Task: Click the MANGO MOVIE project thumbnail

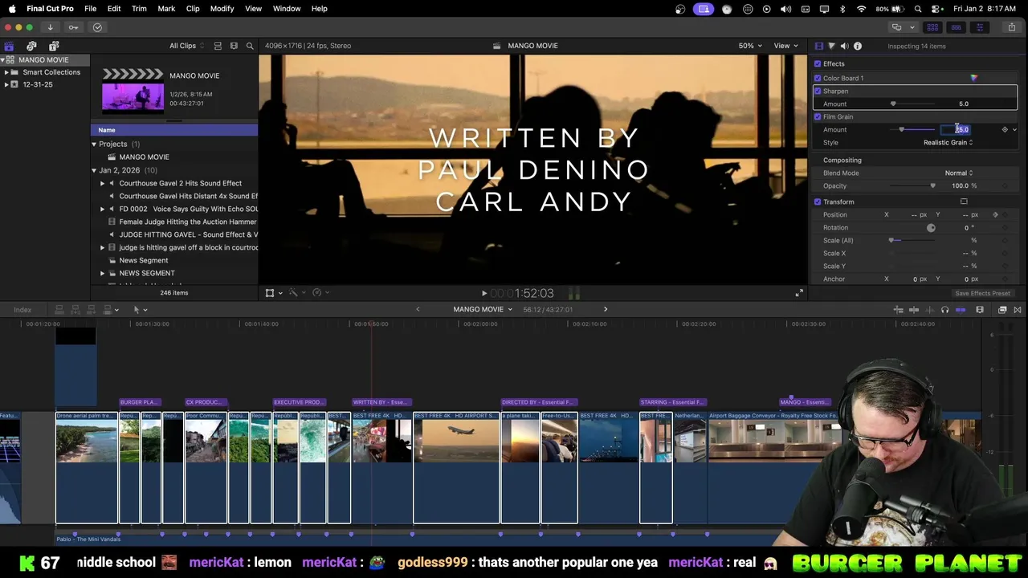Action: tap(133, 89)
